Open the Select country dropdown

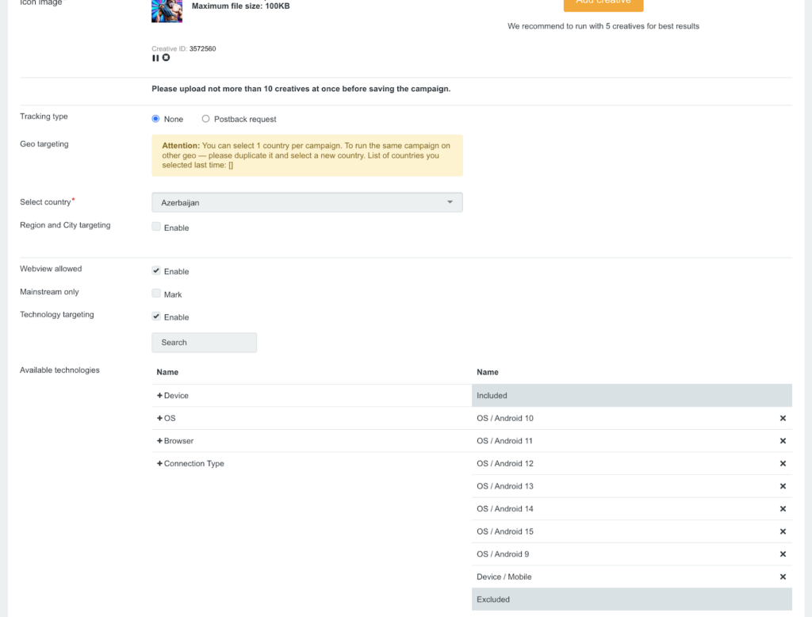[x=307, y=202]
